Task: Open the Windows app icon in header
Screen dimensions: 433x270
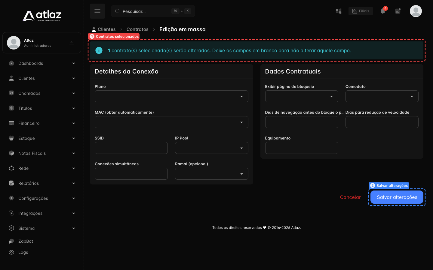Action: pyautogui.click(x=339, y=11)
